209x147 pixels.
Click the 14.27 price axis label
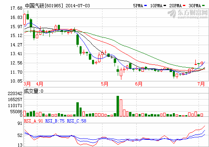[16, 45]
